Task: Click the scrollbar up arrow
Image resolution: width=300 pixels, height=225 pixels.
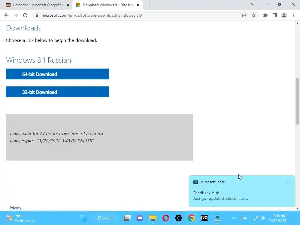Action: (297, 23)
